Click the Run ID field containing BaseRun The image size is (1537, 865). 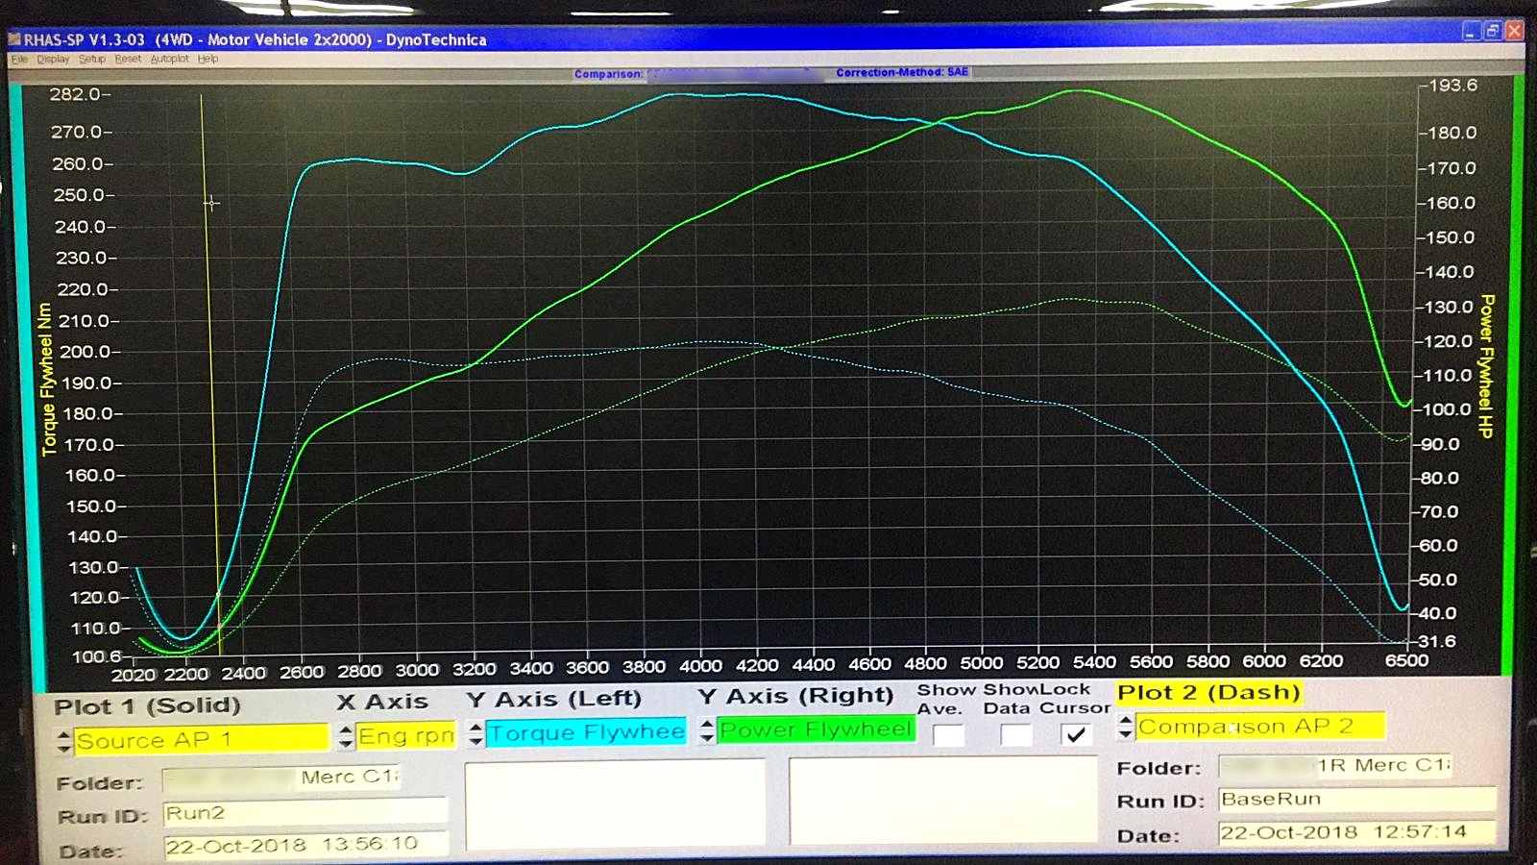click(1357, 800)
